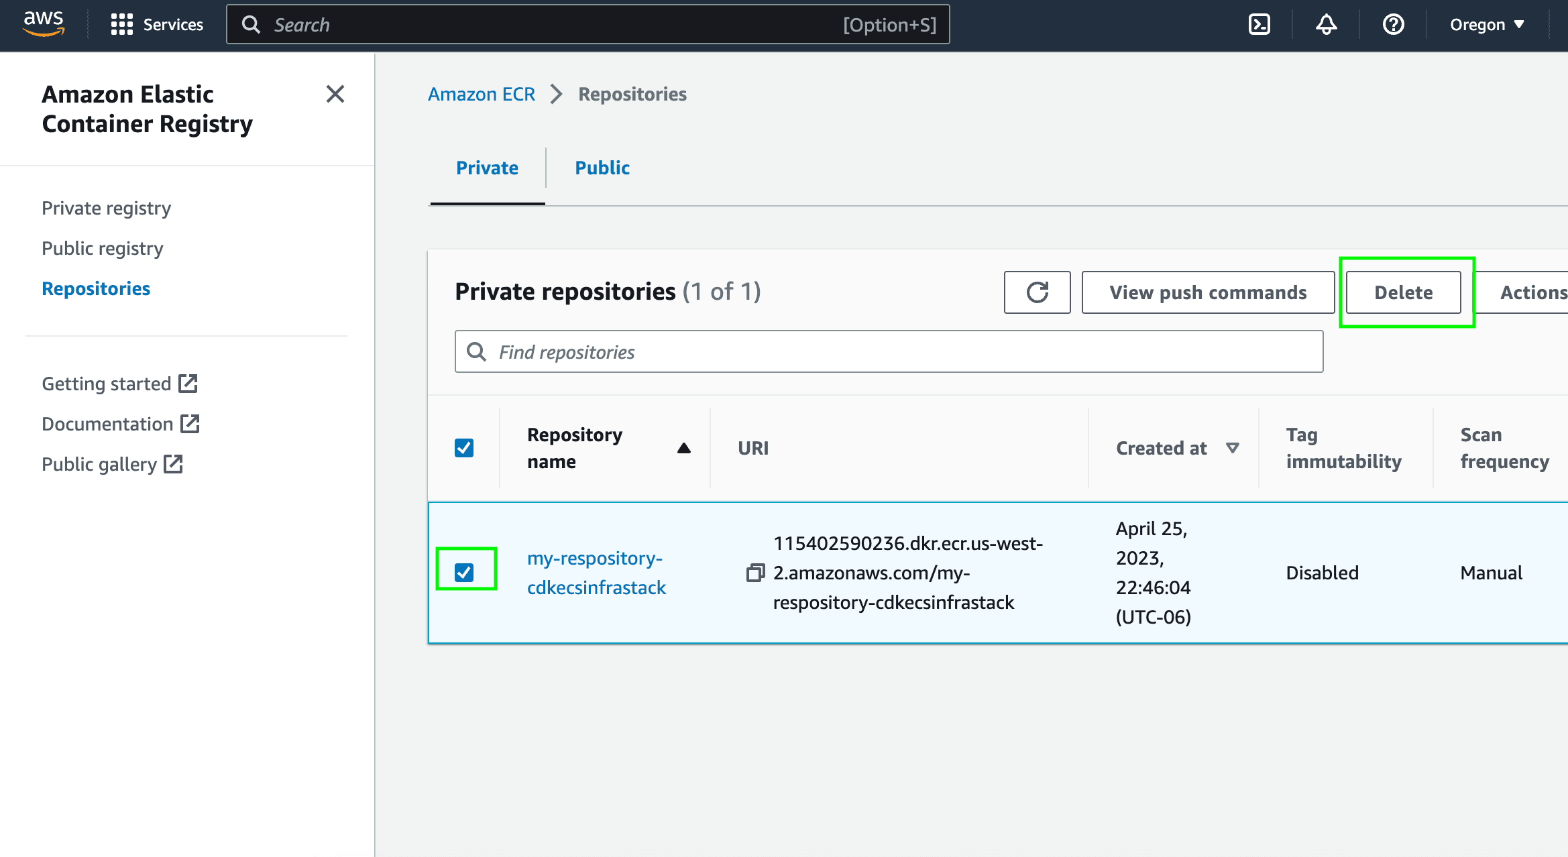Toggle the select-all repositories checkbox

[464, 448]
